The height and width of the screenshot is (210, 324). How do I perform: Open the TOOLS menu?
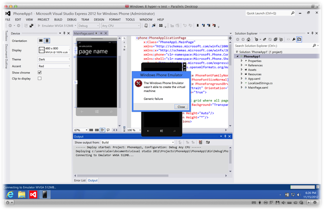click(x=130, y=20)
